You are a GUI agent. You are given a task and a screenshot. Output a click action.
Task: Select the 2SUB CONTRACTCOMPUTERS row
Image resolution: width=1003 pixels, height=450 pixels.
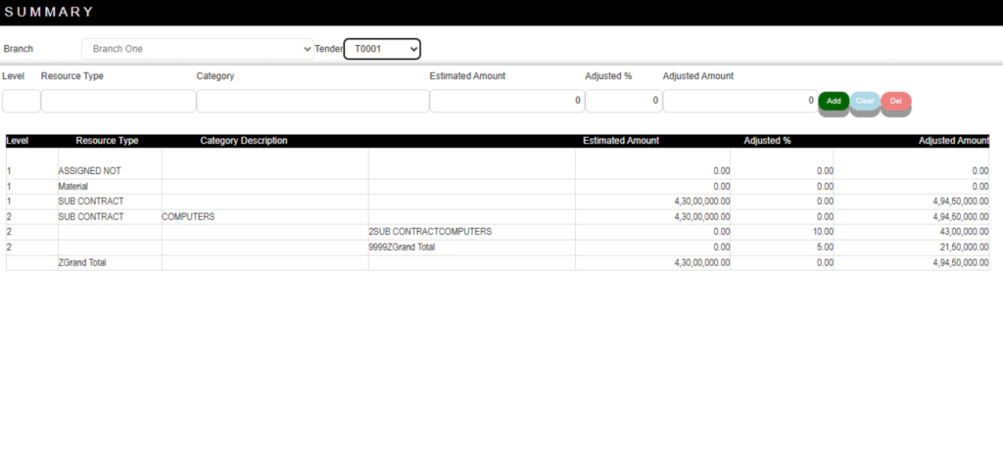click(430, 232)
